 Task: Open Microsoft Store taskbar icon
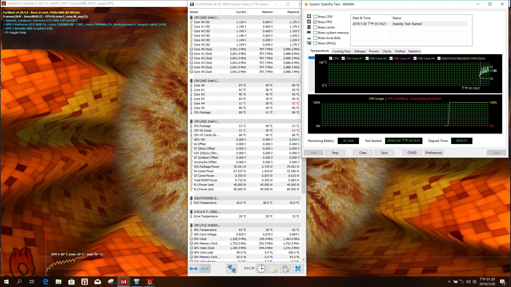click(x=72, y=282)
